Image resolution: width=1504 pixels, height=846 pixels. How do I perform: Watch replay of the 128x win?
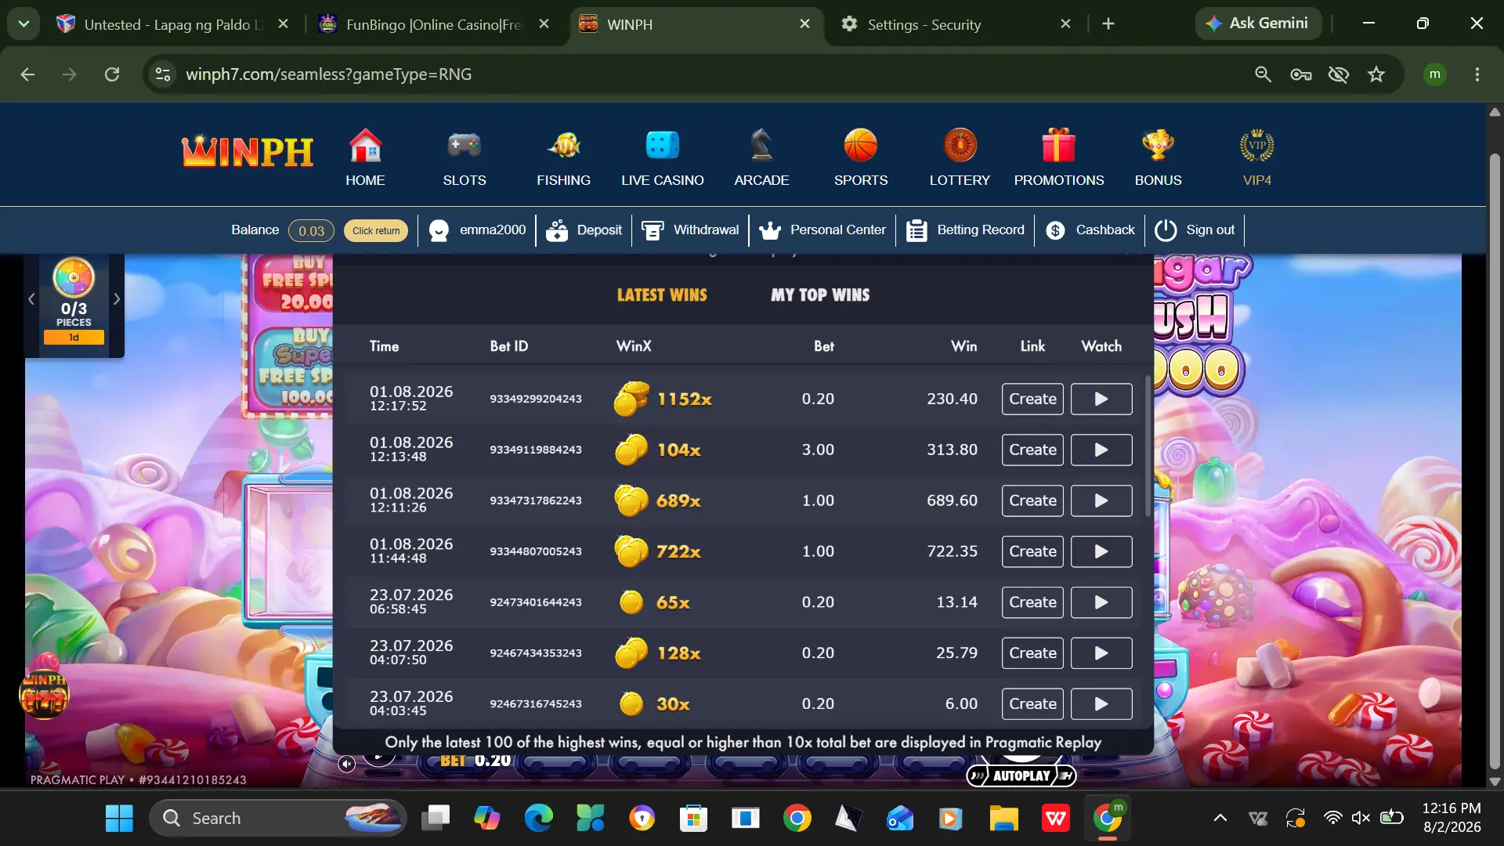pyautogui.click(x=1101, y=653)
